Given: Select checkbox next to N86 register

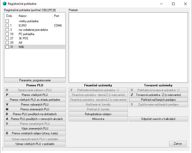Looking at the screenshot, I should [7, 47].
